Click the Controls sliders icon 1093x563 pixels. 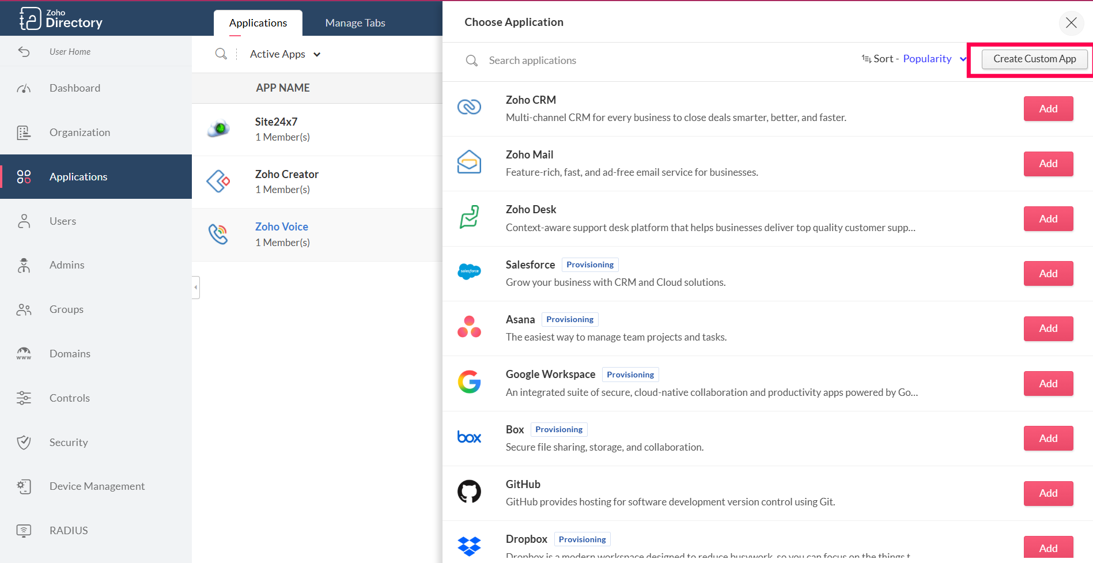click(24, 398)
